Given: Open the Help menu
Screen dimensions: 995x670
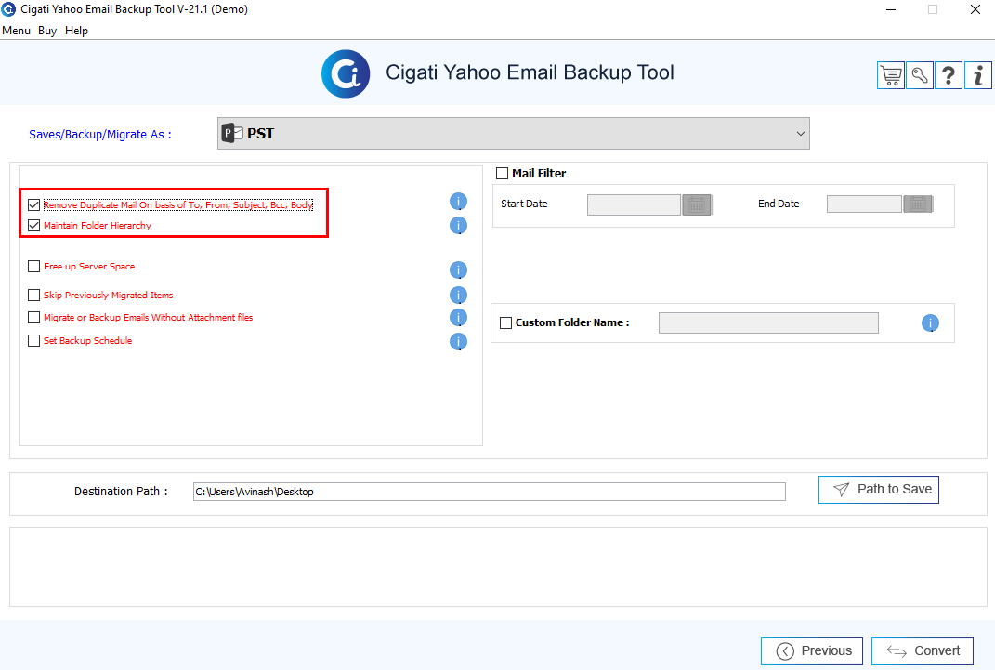Looking at the screenshot, I should (x=76, y=31).
